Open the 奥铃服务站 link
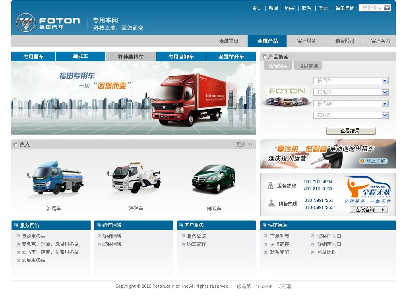This screenshot has width=407, height=298. coord(33,236)
